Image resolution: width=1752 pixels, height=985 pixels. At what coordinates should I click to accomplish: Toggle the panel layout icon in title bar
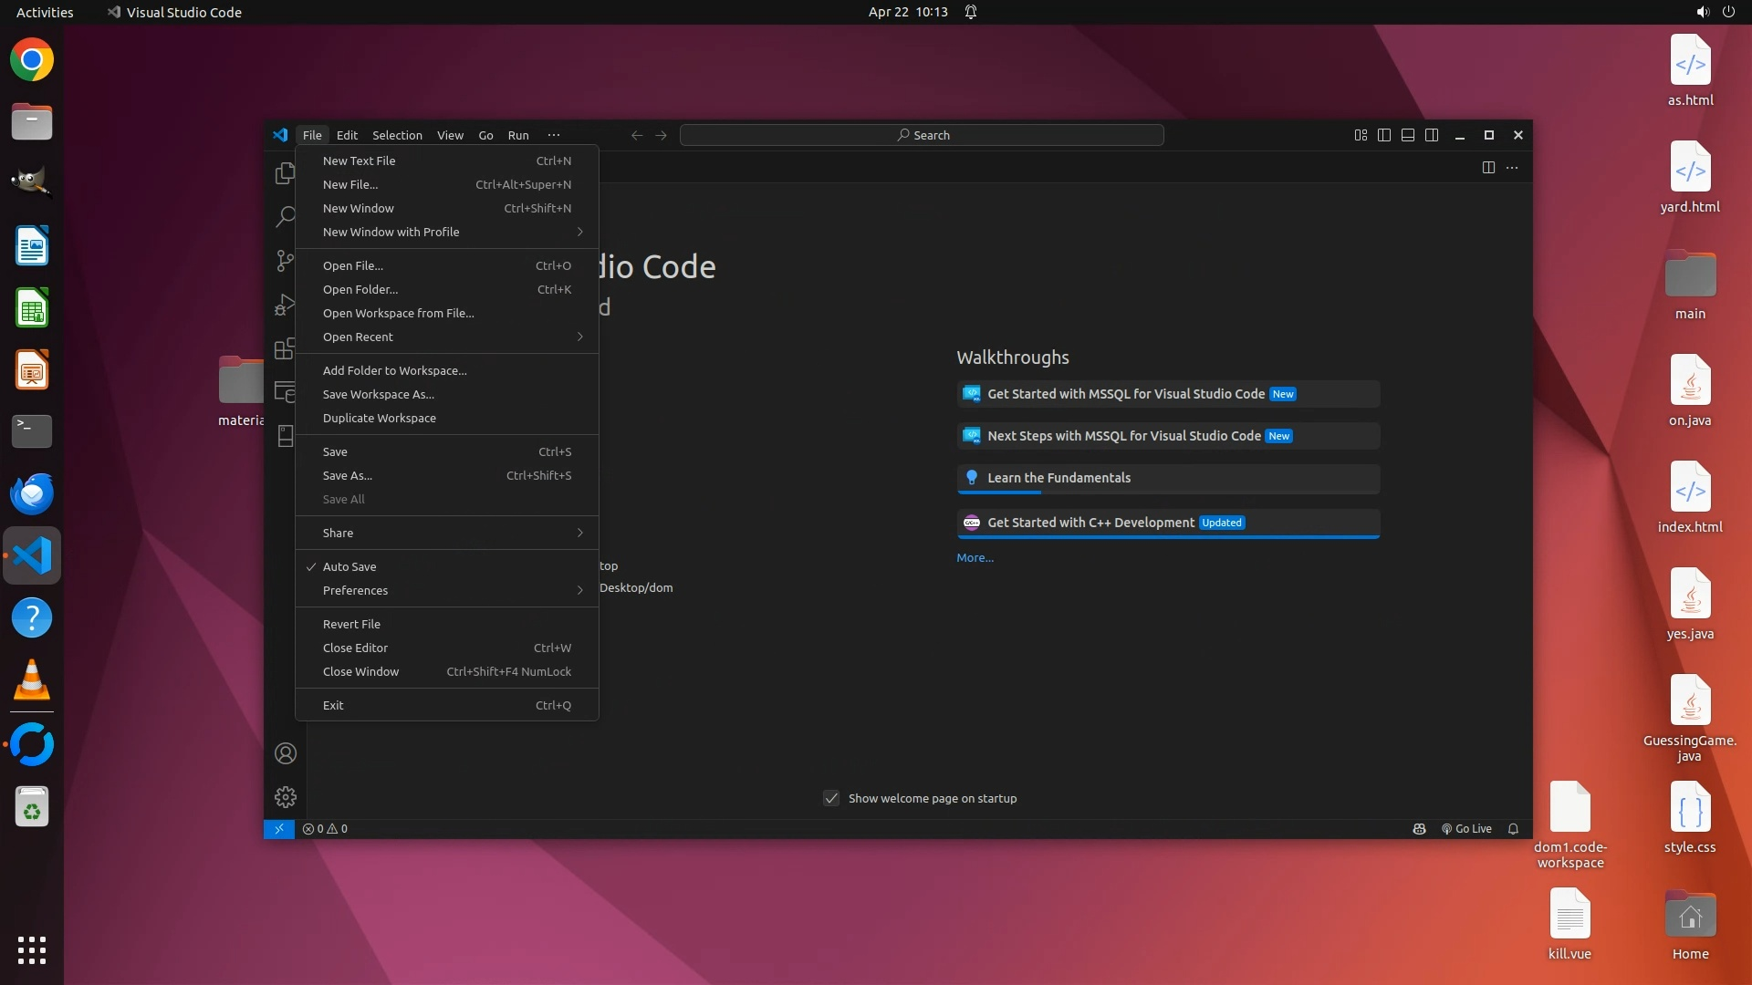tap(1408, 135)
